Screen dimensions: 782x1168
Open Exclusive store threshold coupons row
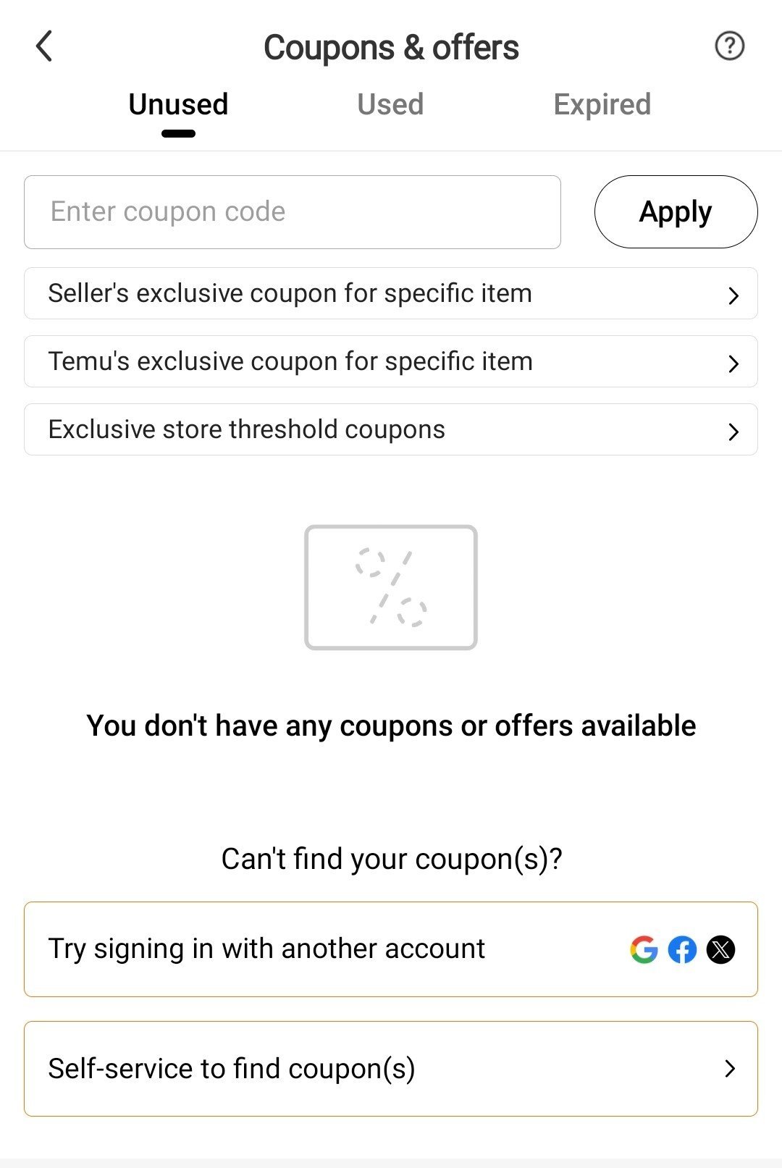click(246, 429)
